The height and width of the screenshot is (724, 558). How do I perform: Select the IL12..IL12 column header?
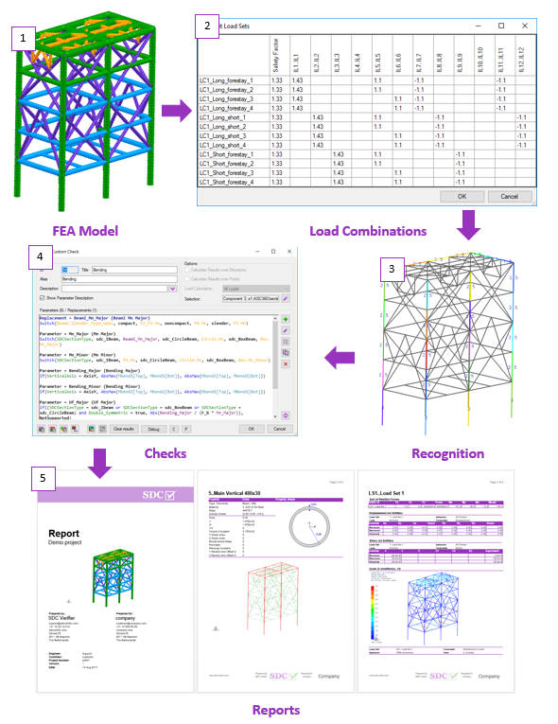(526, 55)
